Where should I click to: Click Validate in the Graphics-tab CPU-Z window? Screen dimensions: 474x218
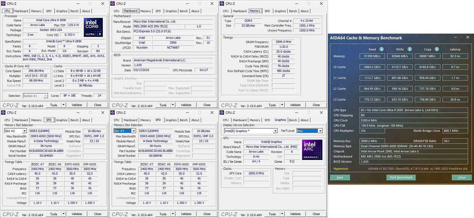coord(295,214)
